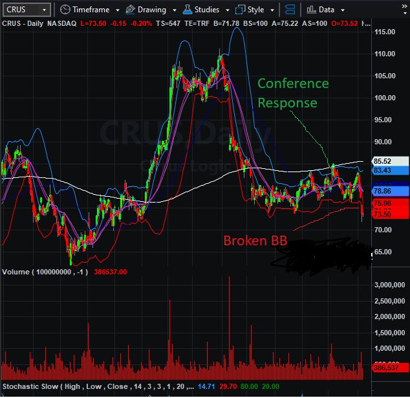Open the Style brackets icon
Screen dimensions: 410x398
[241, 10]
